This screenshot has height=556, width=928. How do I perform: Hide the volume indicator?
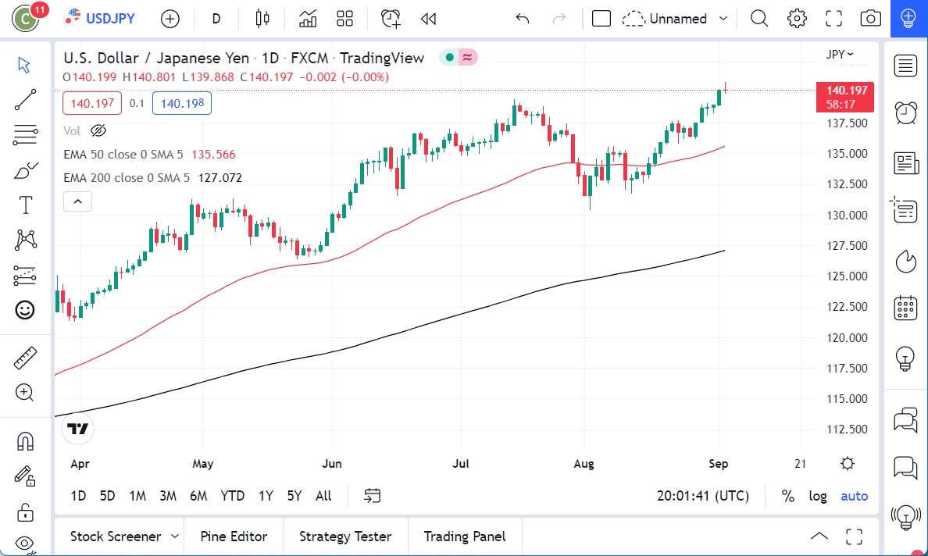pos(98,130)
